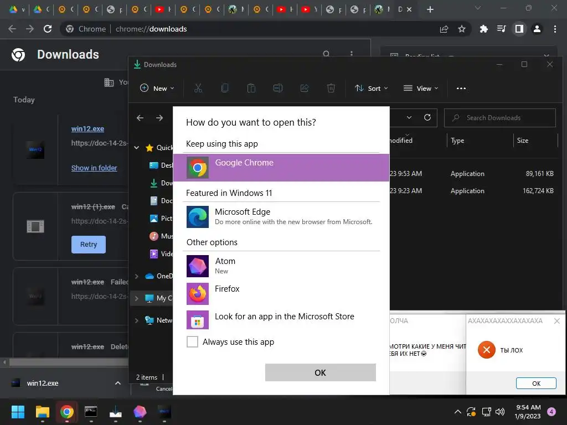Reload the Chrome downloads page

(x=48, y=29)
